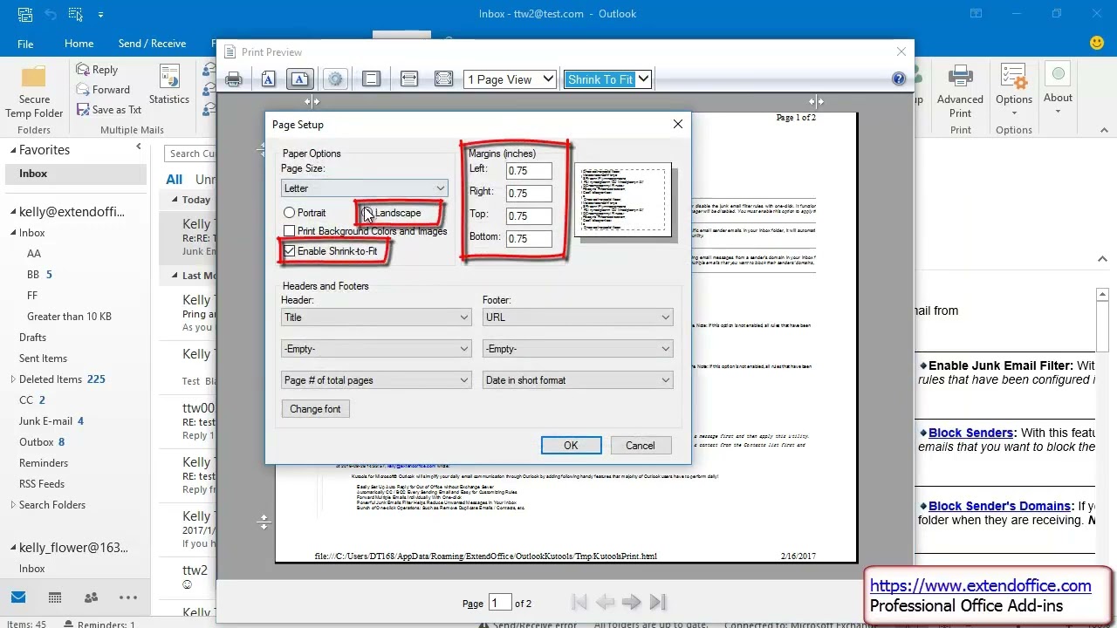Switch to the Home ribbon tab
This screenshot has width=1117, height=628.
[x=79, y=44]
